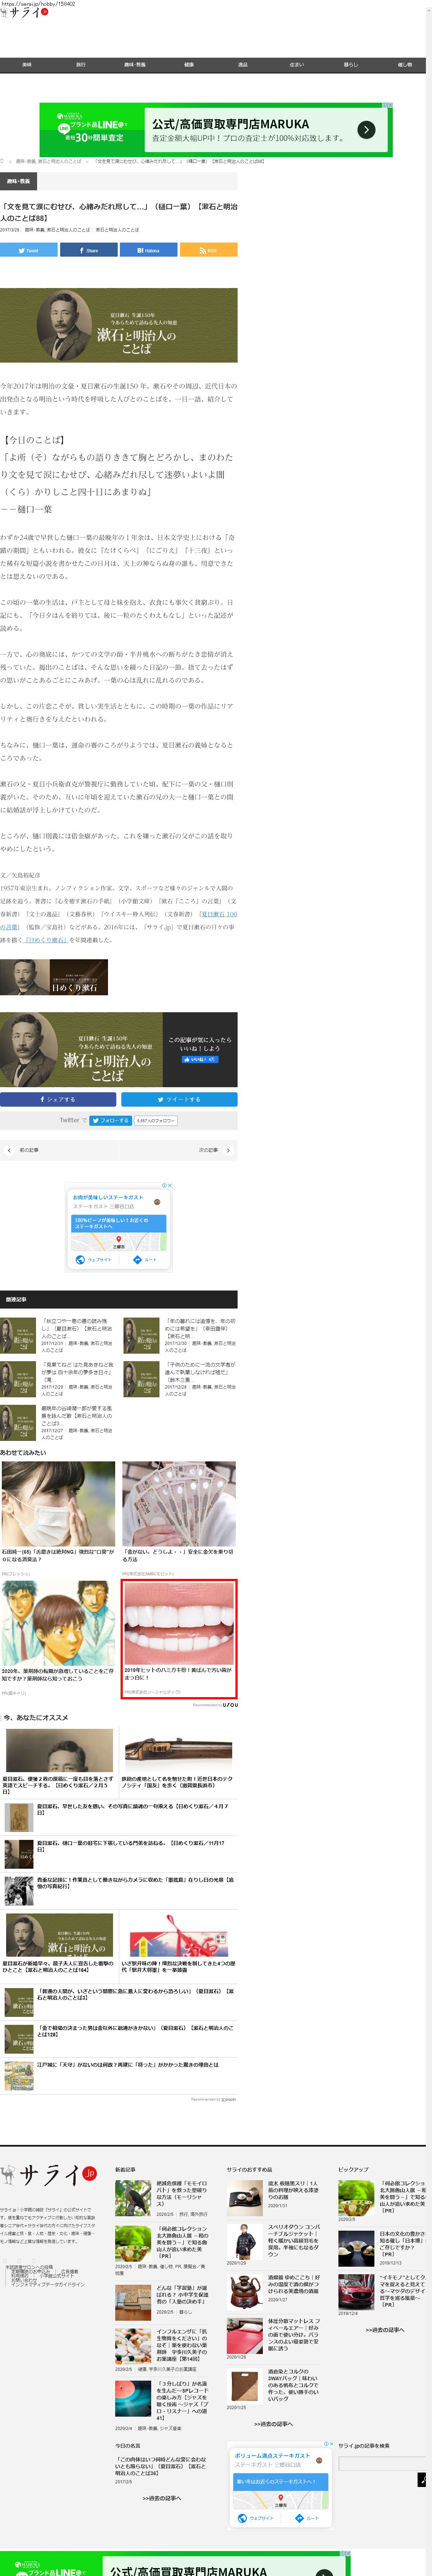Close the steak restaurant ad with X
Screen dimensions: 432x2576
[170, 1185]
